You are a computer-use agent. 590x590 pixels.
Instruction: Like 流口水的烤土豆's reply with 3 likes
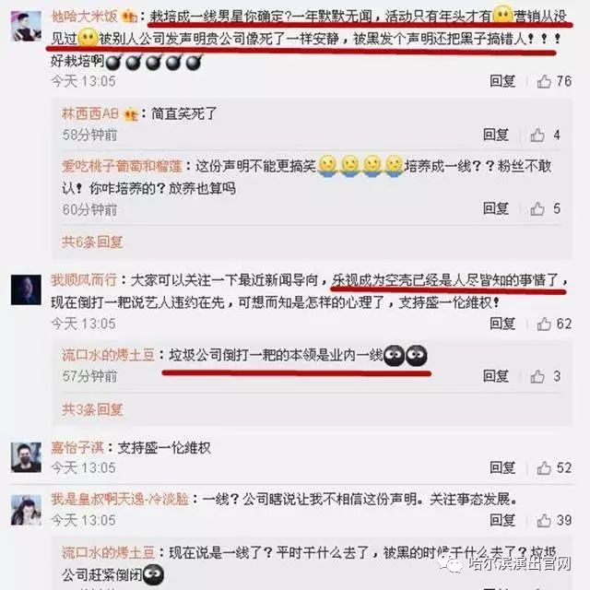coord(537,376)
